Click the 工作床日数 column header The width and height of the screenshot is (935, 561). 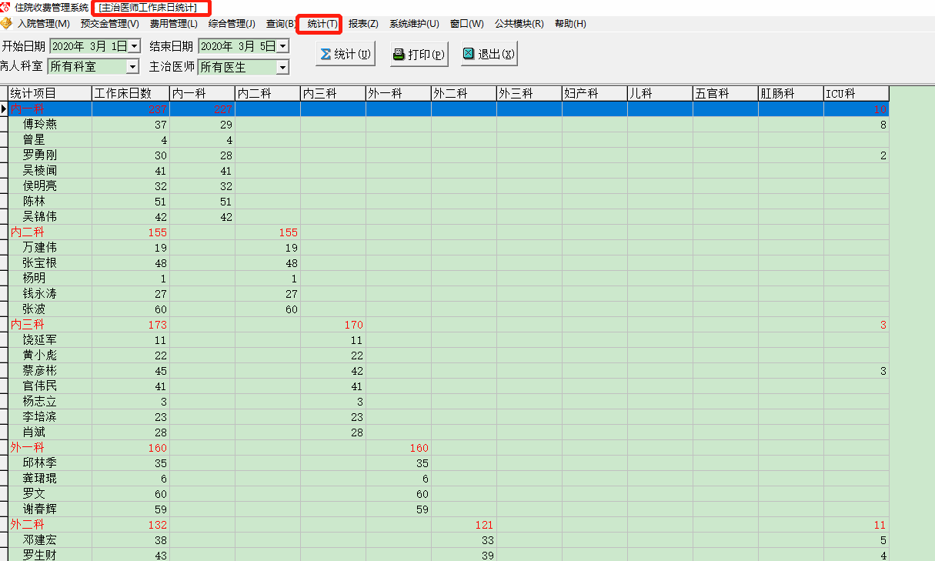coord(131,93)
